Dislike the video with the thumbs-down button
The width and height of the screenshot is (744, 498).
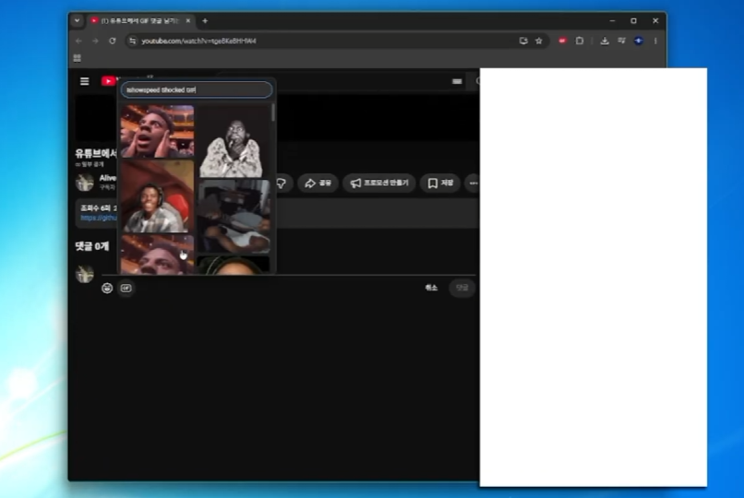point(281,184)
